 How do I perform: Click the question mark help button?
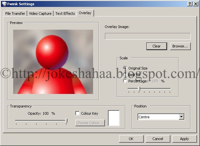190,4
